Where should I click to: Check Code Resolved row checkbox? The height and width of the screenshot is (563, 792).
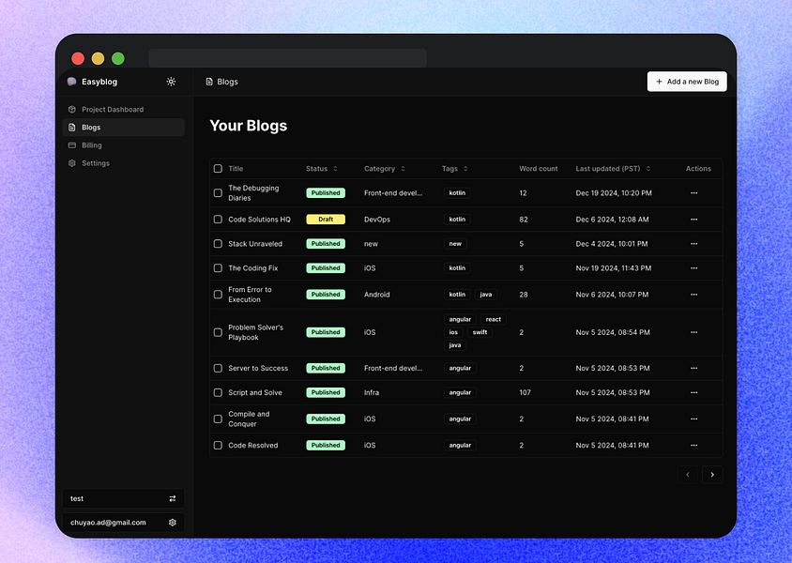pyautogui.click(x=218, y=446)
